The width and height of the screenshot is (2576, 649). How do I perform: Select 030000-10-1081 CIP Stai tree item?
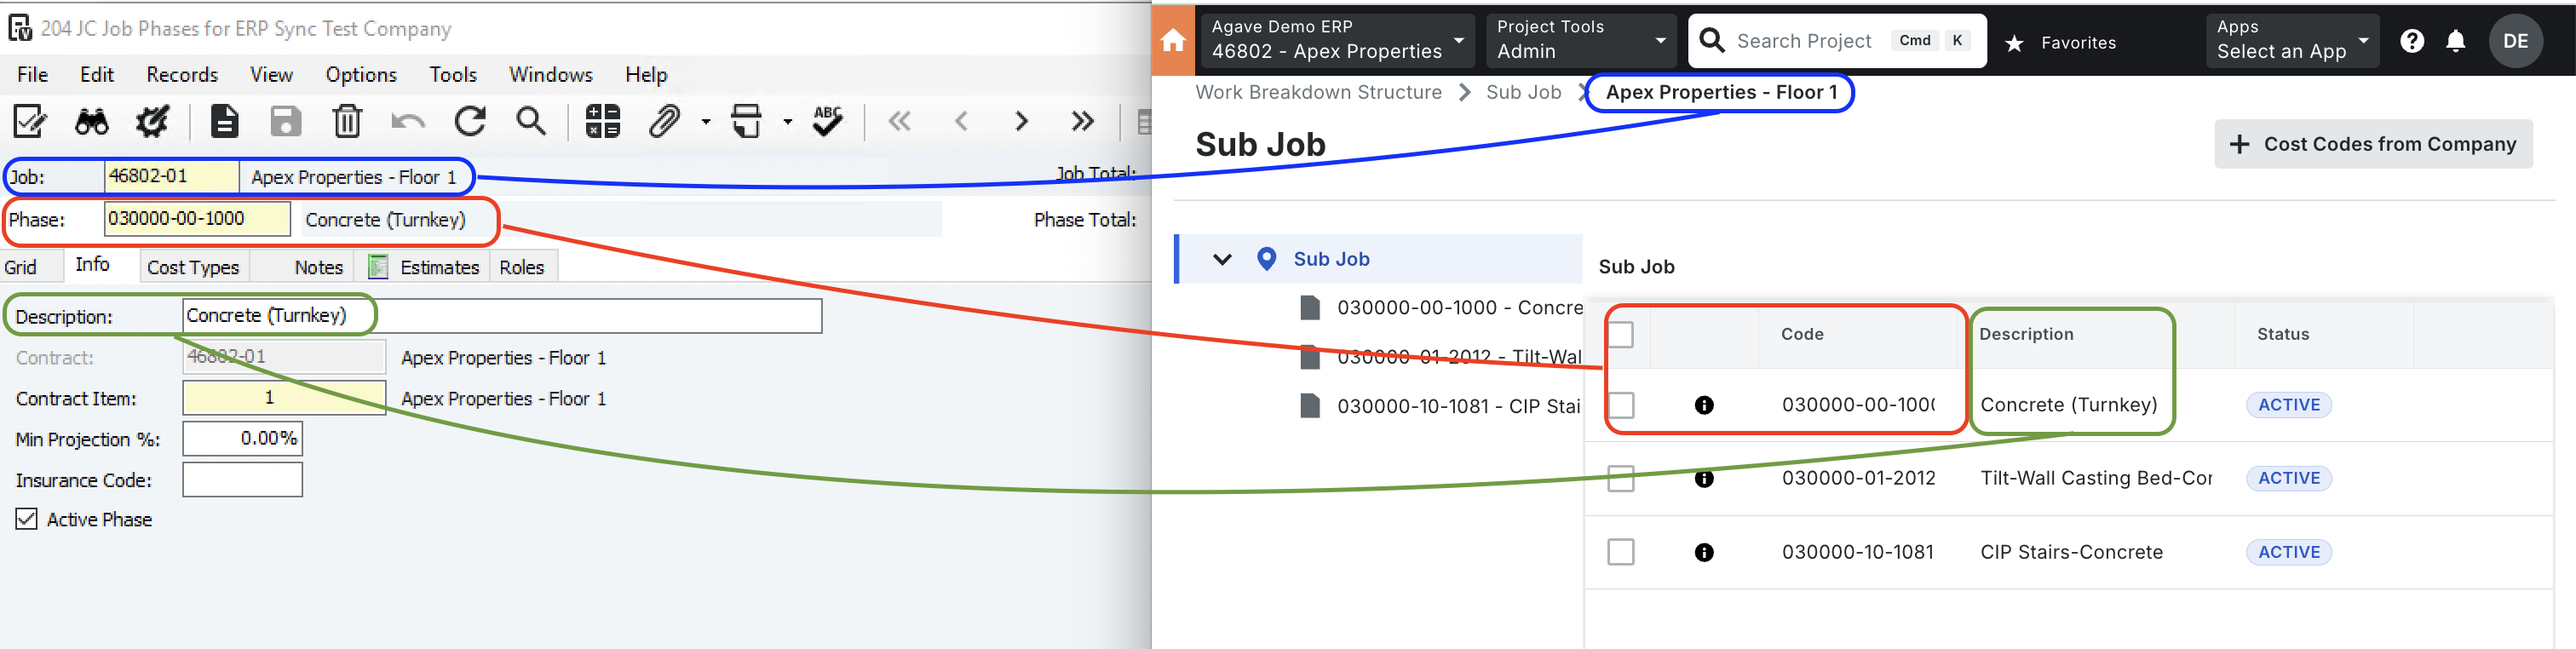[1440, 406]
